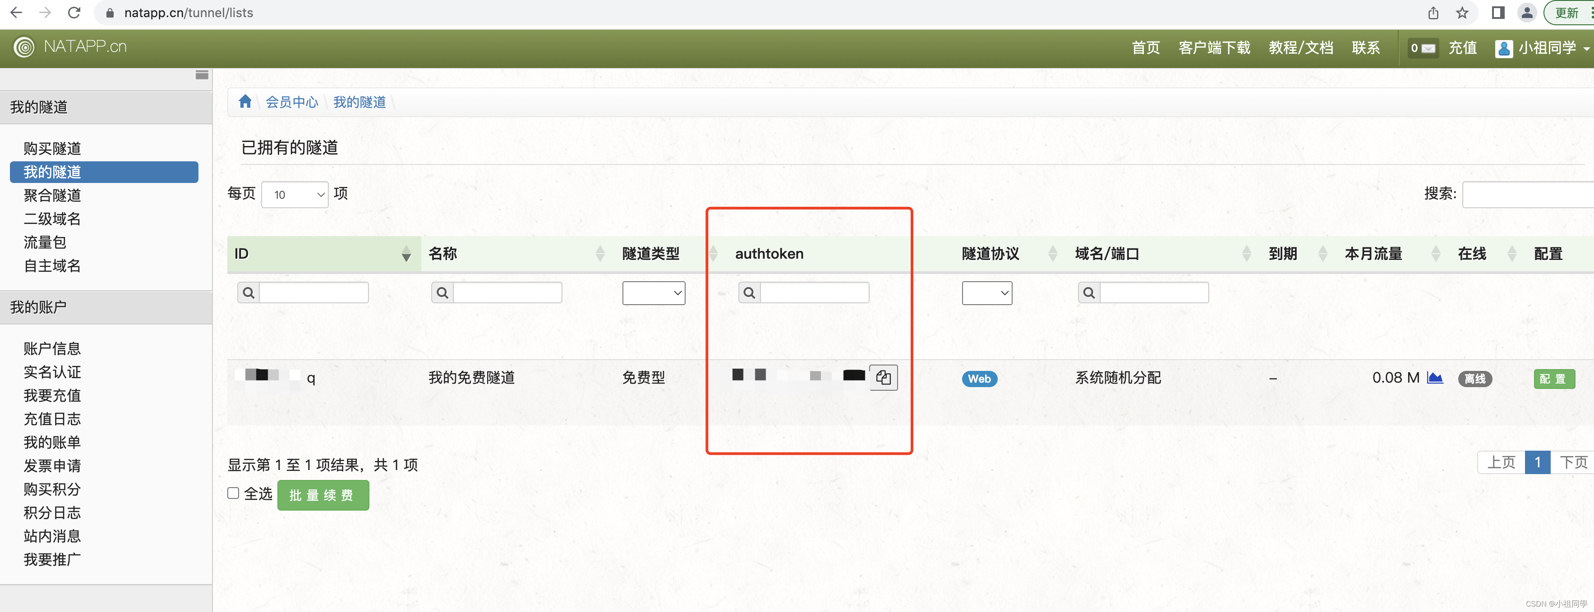Go to home via breadcrumb house icon
Image resolution: width=1594 pixels, height=612 pixels.
click(245, 101)
